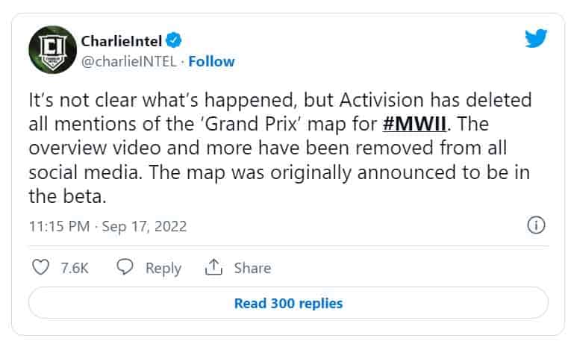The image size is (574, 341).
Task: Click the 7.6K likes count
Action: click(x=75, y=268)
